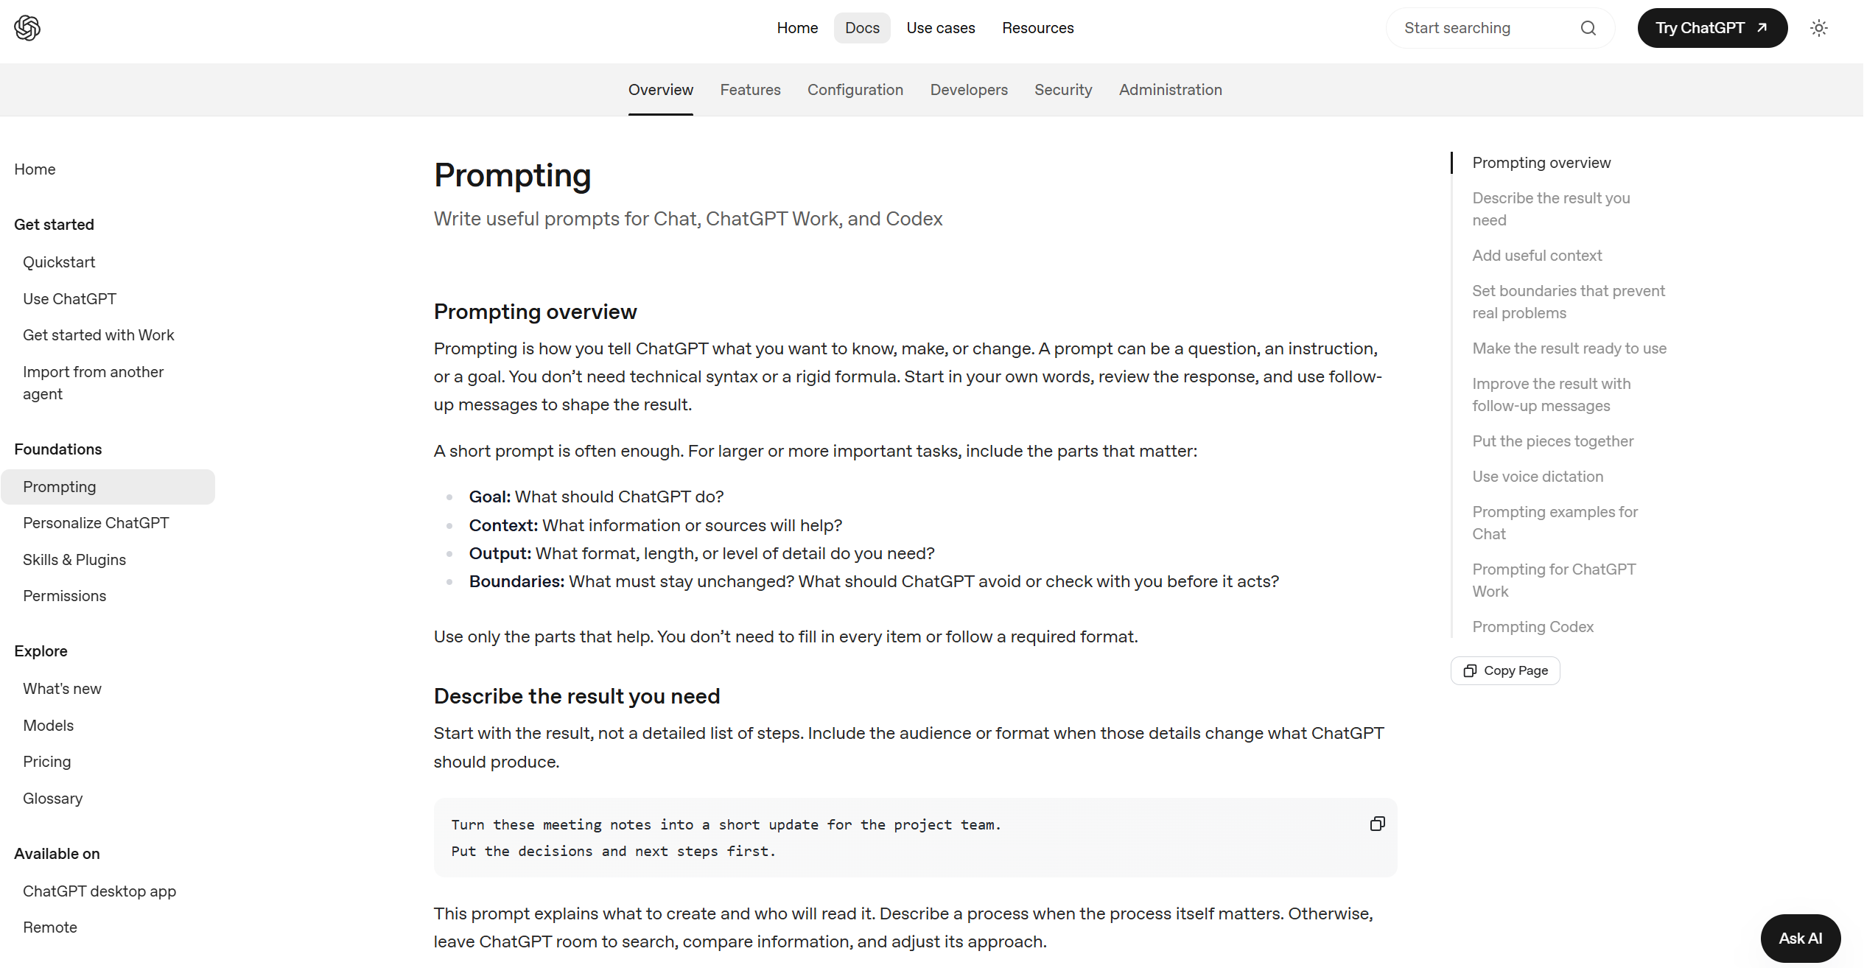Jump to Use voice dictation section
This screenshot has height=968, width=1864.
[1538, 477]
